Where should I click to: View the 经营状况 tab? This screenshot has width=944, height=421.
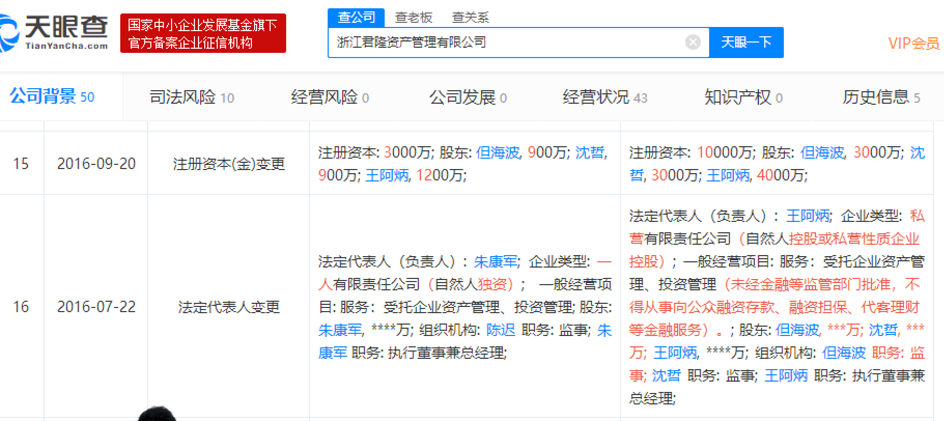605,97
